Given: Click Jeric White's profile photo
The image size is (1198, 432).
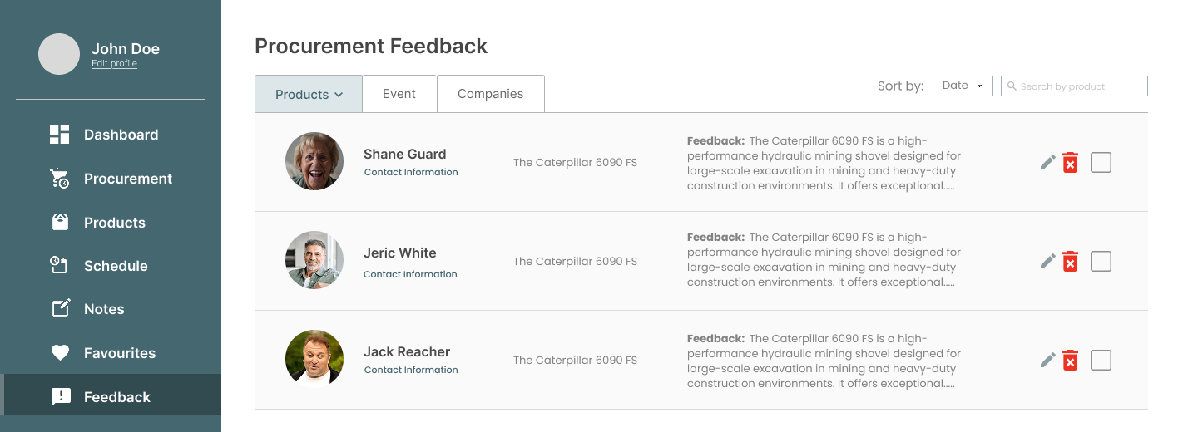Looking at the screenshot, I should (314, 260).
